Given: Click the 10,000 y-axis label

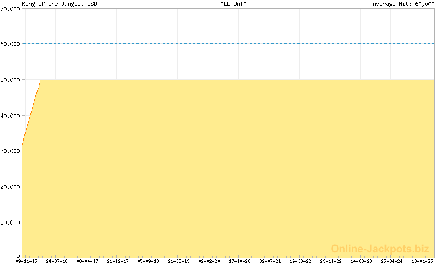Looking at the screenshot, I should [10, 223].
